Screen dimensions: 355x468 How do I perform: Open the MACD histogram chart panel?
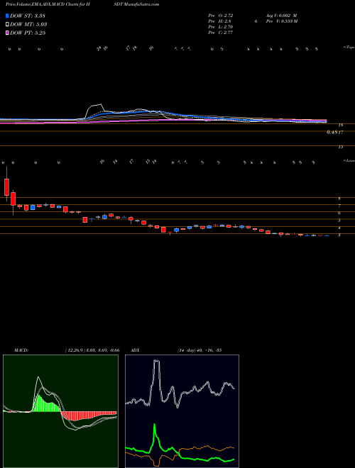point(60,411)
